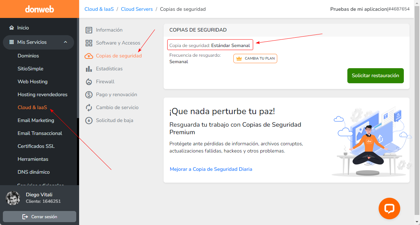
Task: Click the ¡Que nada perturbe tu paz! heading
Action: coord(222,111)
